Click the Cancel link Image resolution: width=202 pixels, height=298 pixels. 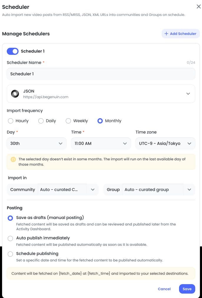click(x=164, y=289)
